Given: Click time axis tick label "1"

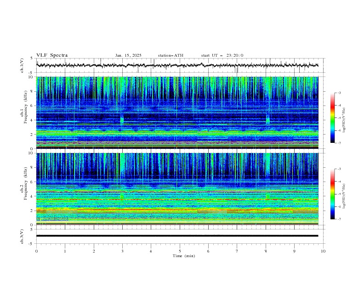Looking at the screenshot, I should point(65,251).
